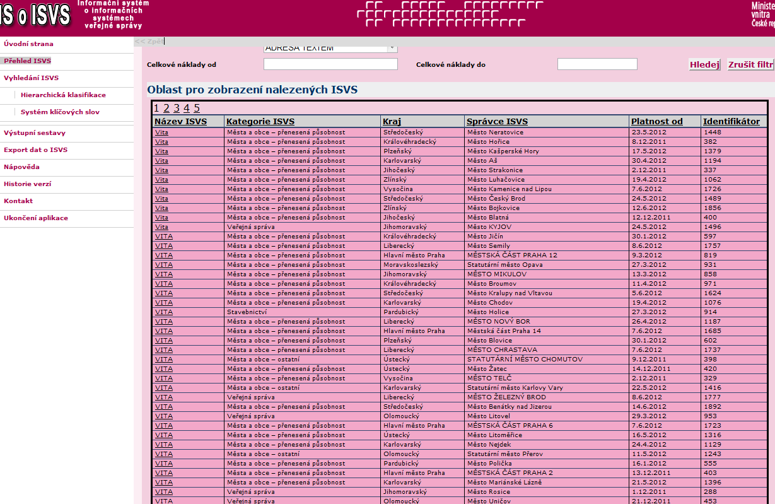Viewport: 775px width, 504px height.
Task: Open the VITA link for Město Semily
Action: tap(164, 246)
